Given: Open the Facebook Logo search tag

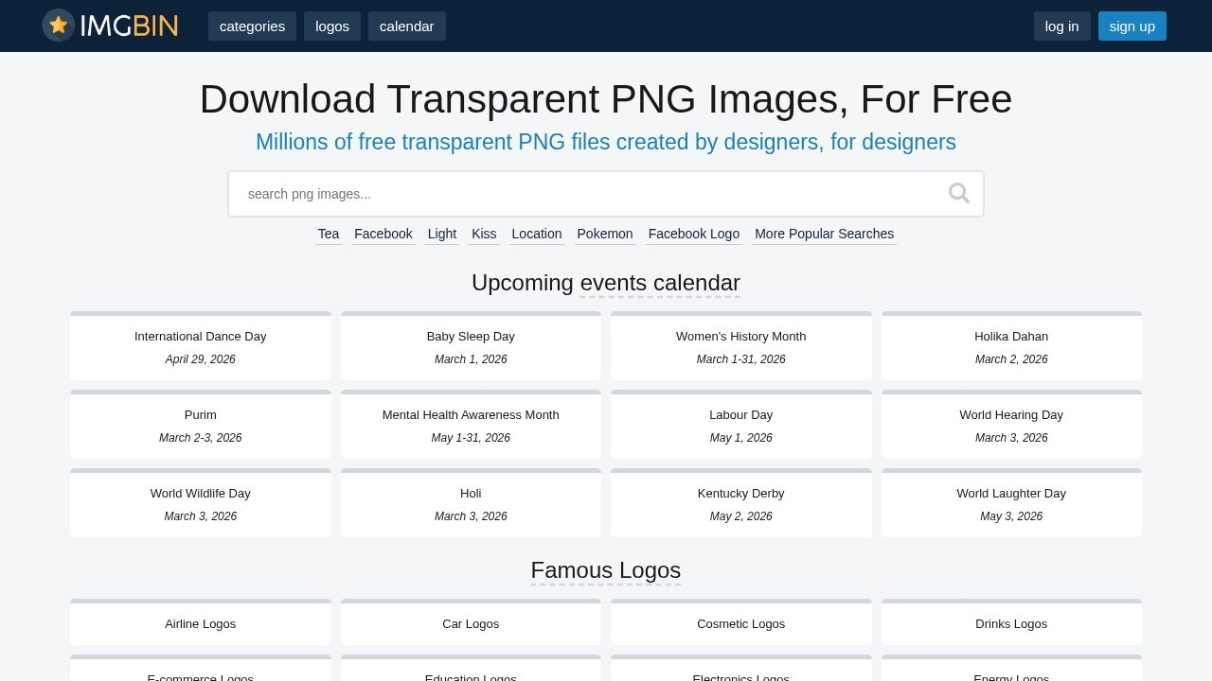Looking at the screenshot, I should [693, 234].
